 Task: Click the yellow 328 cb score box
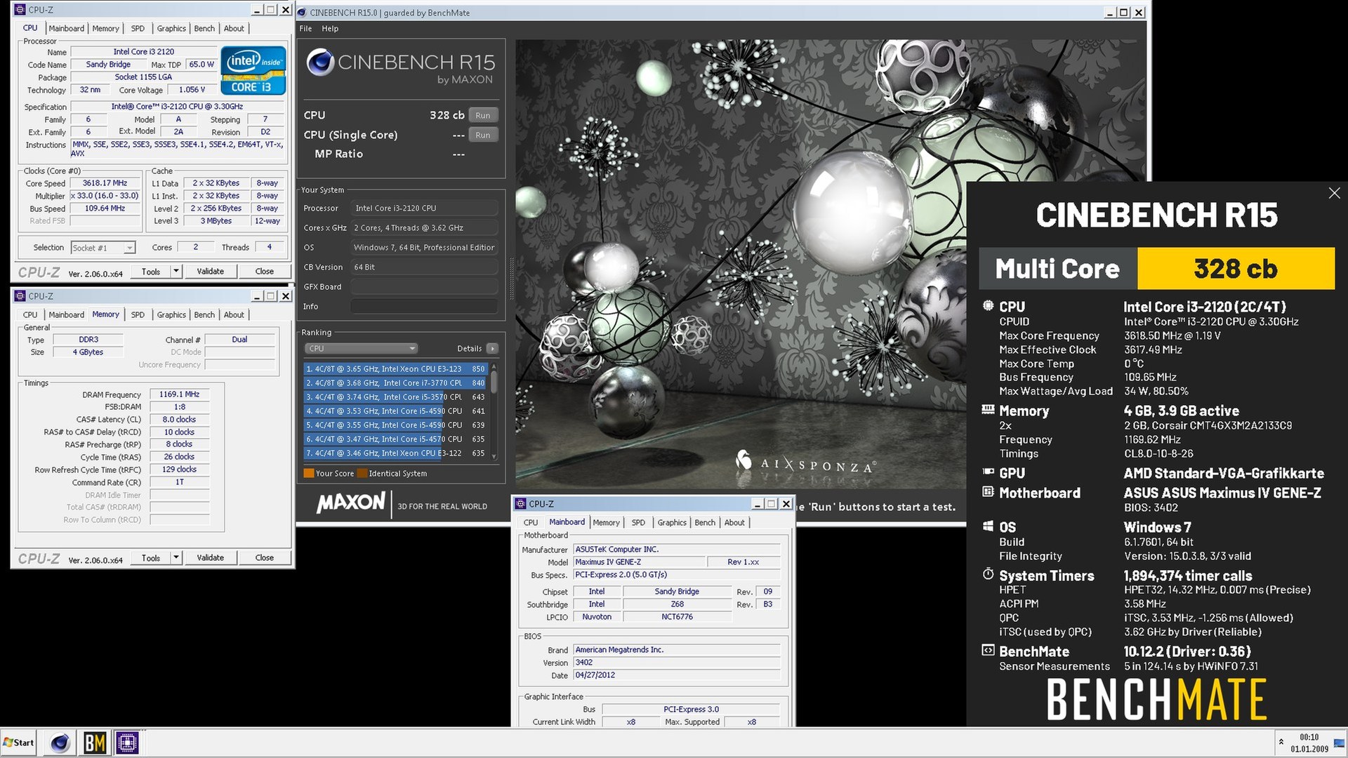(1235, 269)
